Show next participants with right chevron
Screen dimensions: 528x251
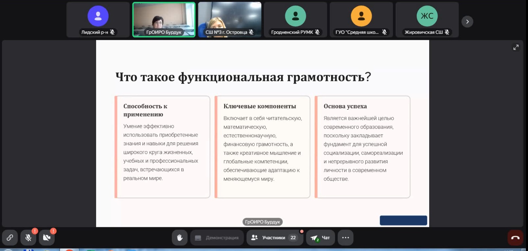pos(467,22)
